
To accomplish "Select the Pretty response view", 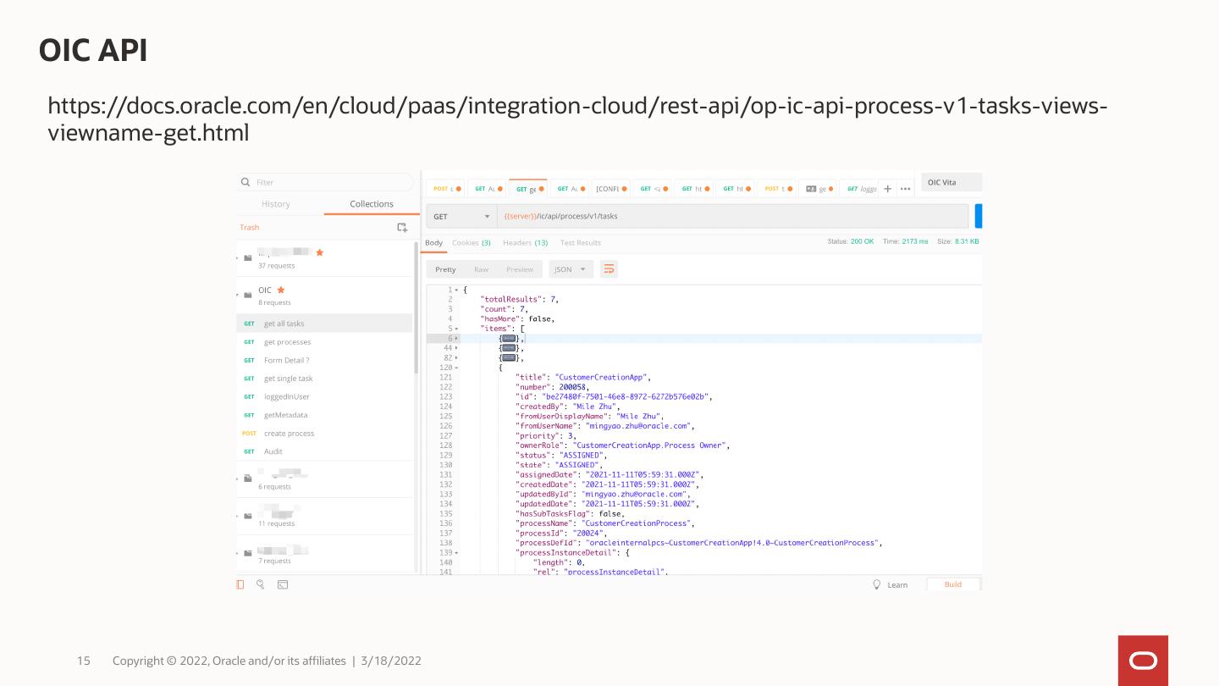I will tap(445, 269).
